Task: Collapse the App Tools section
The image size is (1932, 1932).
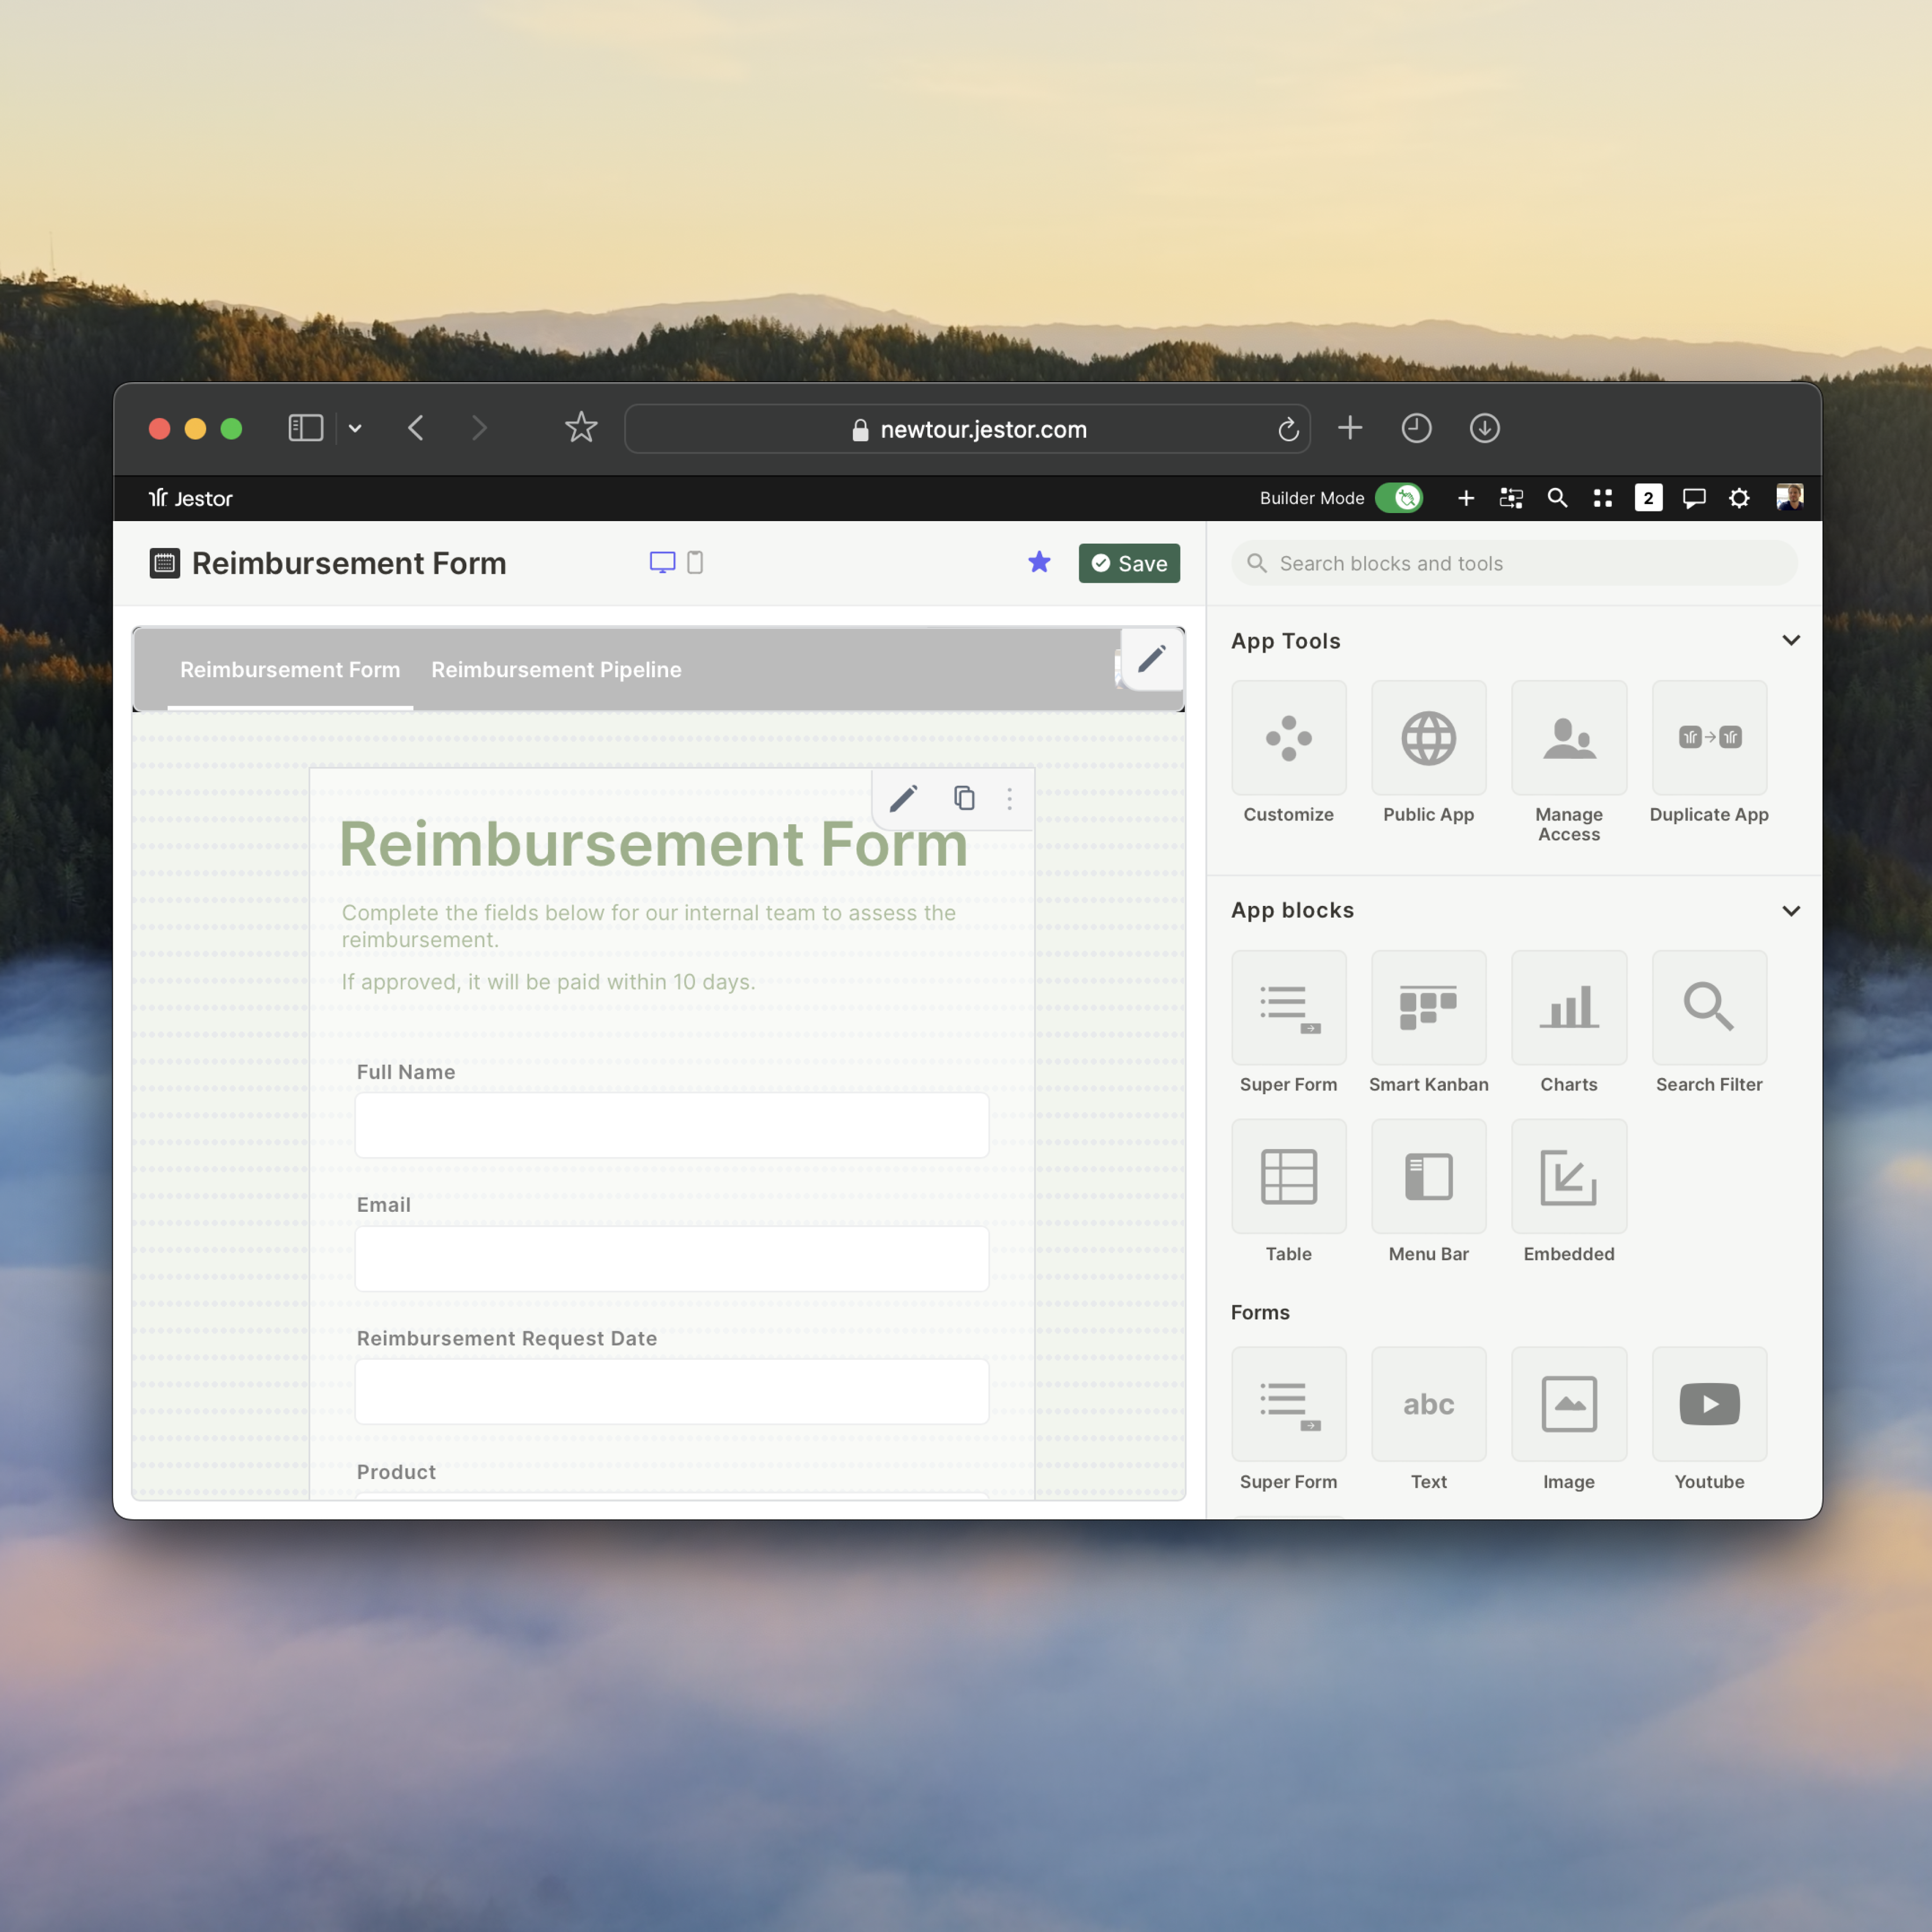Action: click(x=1790, y=641)
